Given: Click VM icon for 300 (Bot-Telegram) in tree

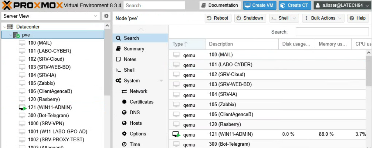Looking at the screenshot, I should pyautogui.click(x=22, y=115).
